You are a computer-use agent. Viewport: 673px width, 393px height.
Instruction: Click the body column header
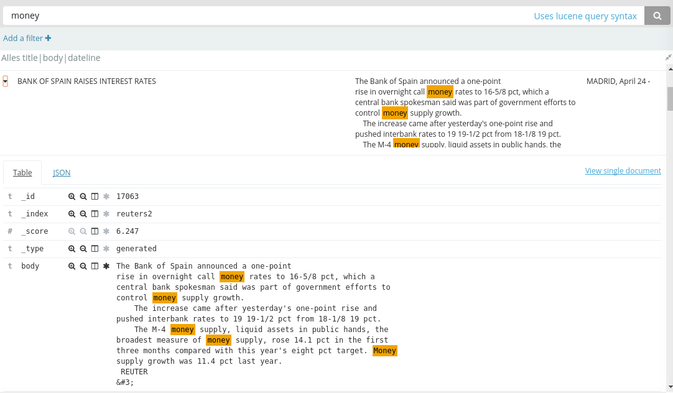tap(53, 58)
